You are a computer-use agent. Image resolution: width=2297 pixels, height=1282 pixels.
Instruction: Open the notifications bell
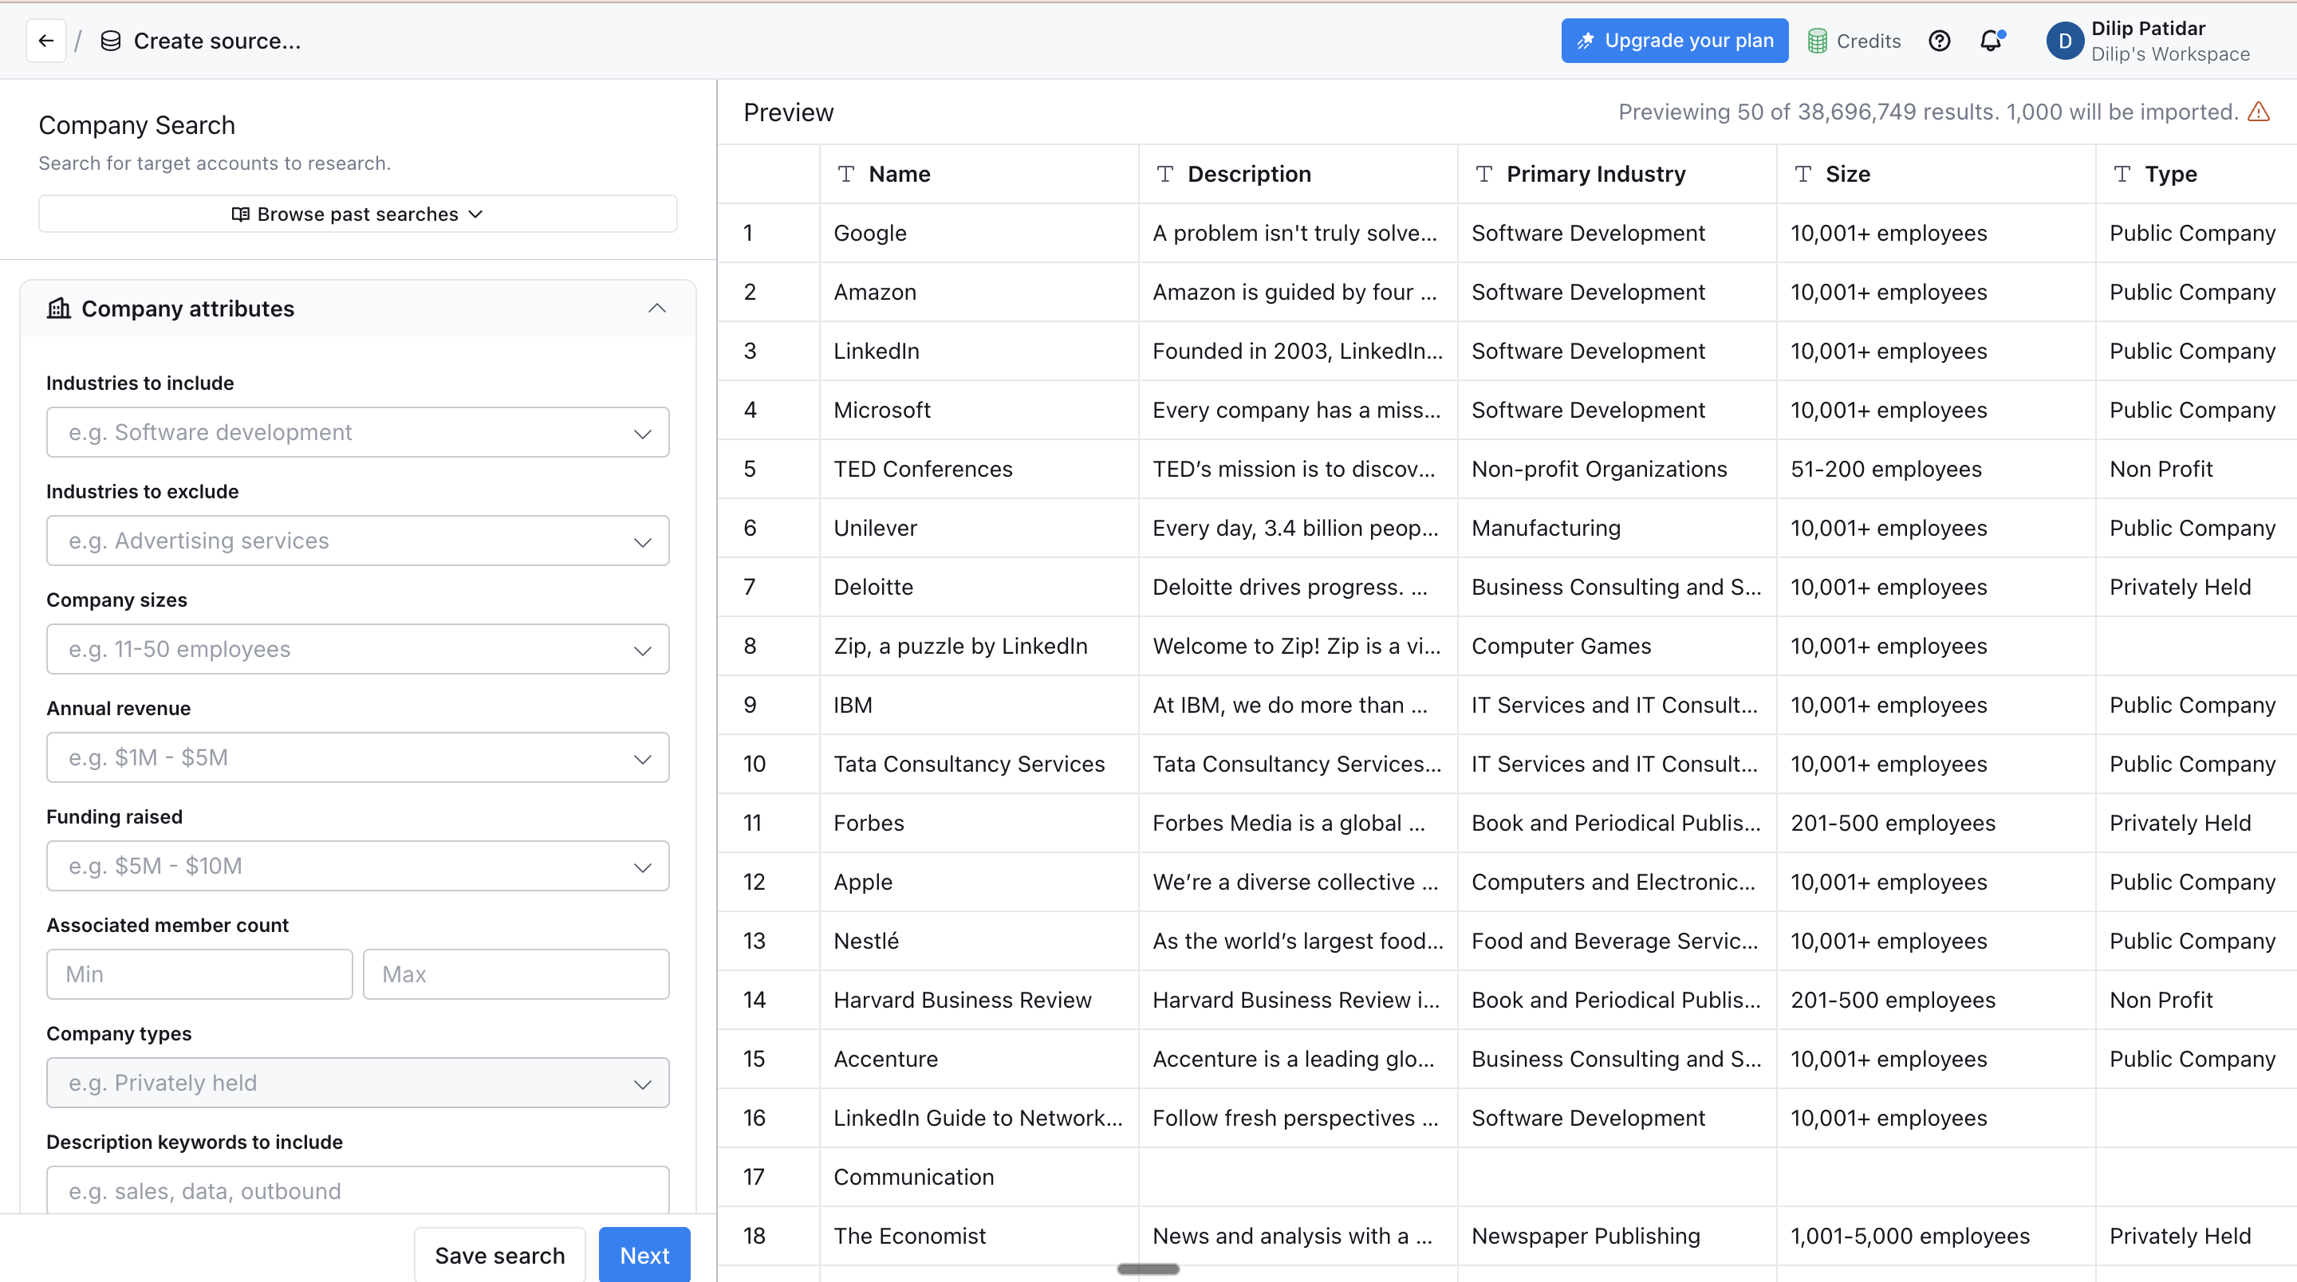tap(1990, 41)
